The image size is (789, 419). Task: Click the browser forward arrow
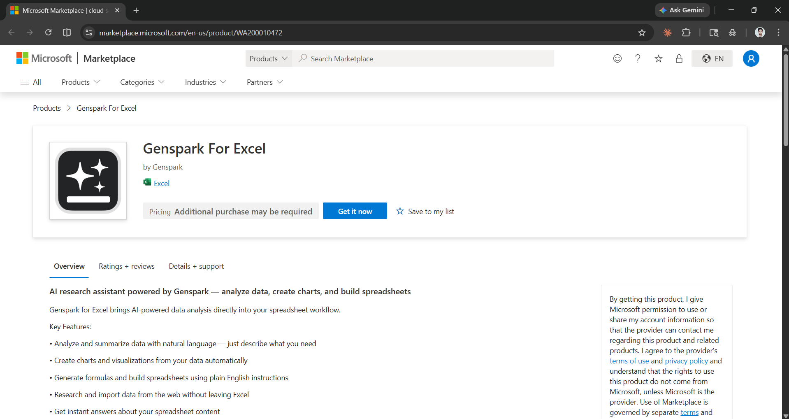[30, 33]
